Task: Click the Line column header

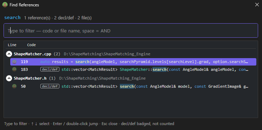Action: point(12,45)
